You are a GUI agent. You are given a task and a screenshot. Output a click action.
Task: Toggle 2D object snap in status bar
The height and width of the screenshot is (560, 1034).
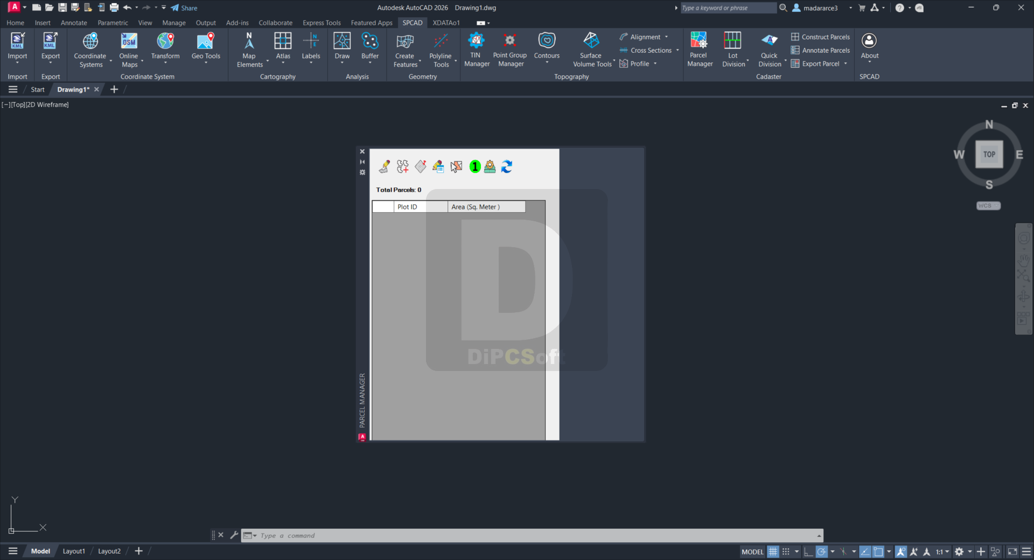pyautogui.click(x=878, y=551)
